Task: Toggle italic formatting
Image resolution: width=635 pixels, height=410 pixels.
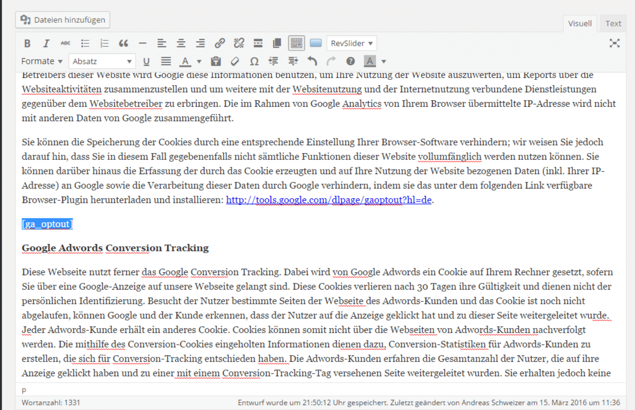Action: (x=46, y=43)
